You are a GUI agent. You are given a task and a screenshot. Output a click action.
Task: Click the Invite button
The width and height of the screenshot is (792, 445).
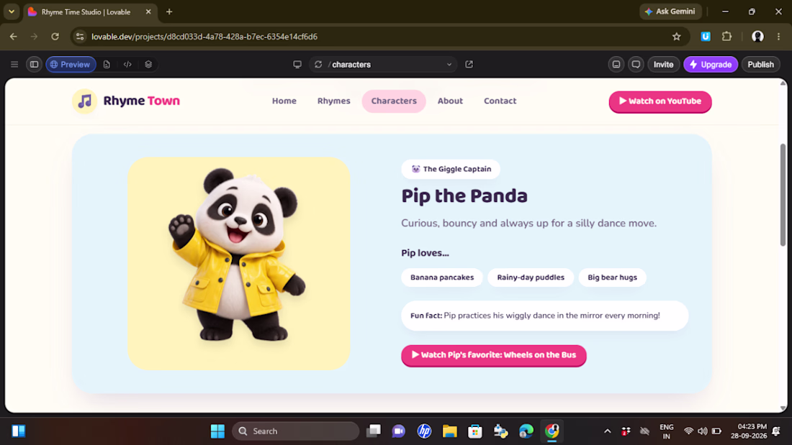coord(663,65)
